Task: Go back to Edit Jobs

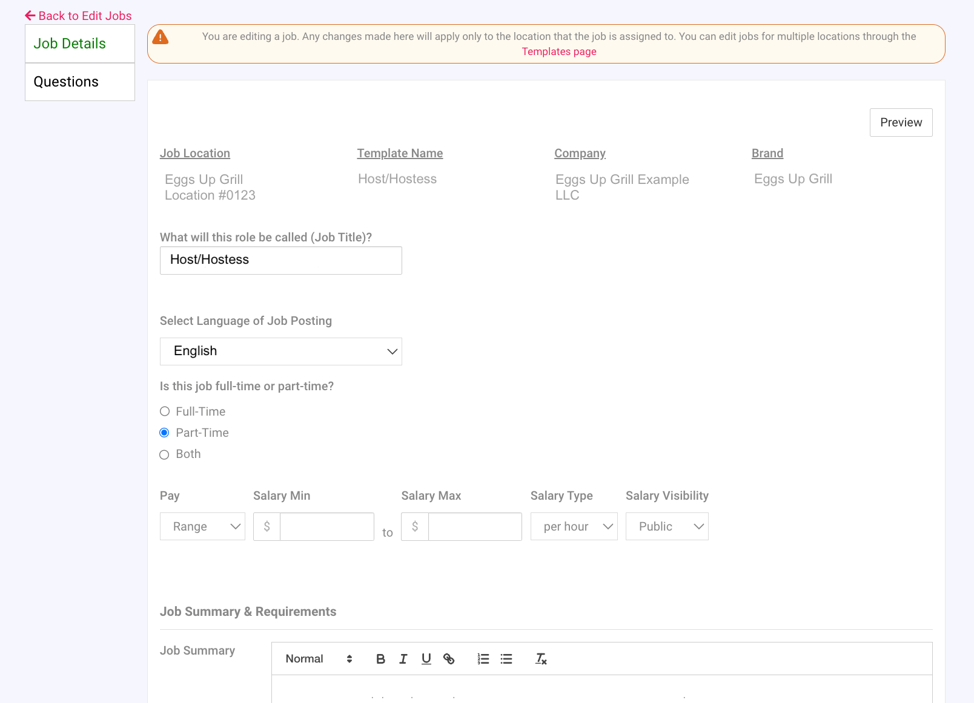Action: [79, 16]
